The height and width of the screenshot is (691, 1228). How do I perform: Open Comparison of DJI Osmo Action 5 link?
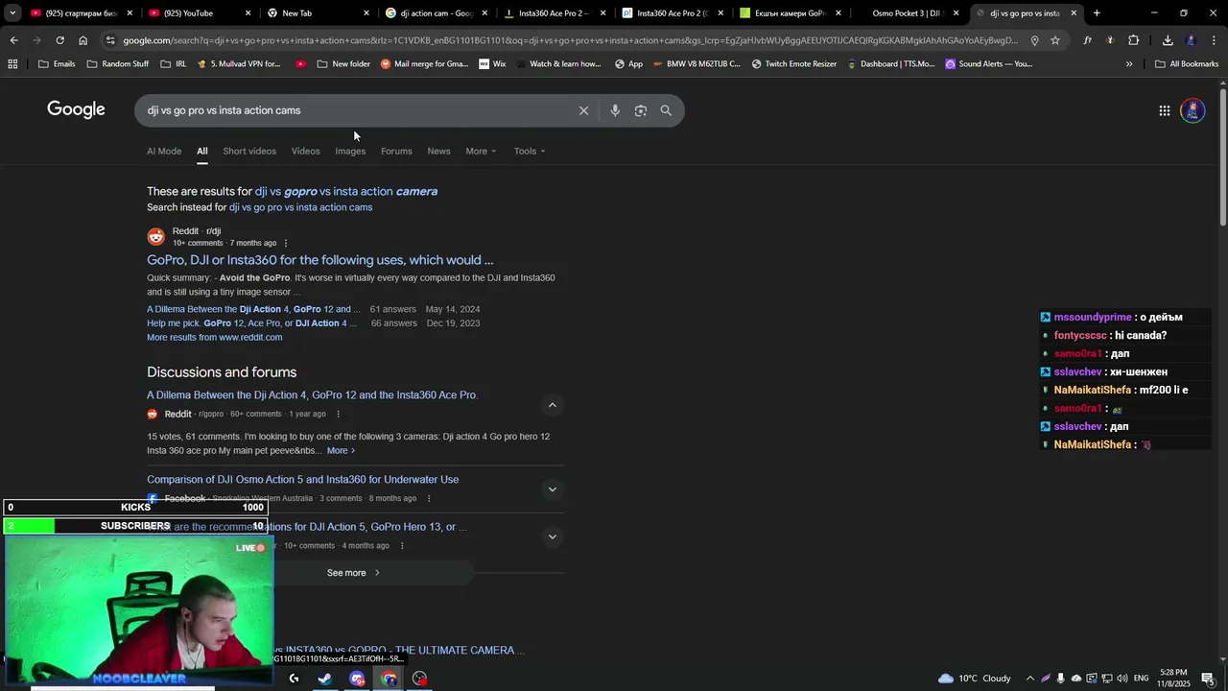point(302,480)
